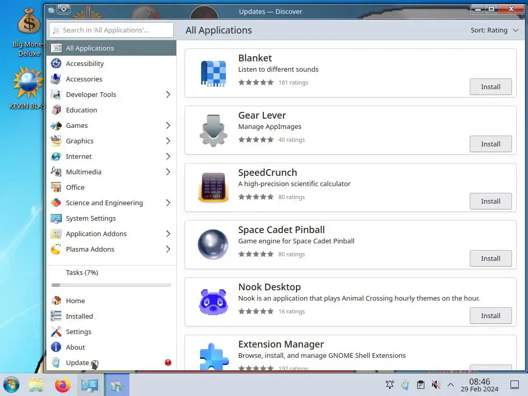This screenshot has height=396, width=528.
Task: Open the Extension Manager title
Action: coord(281,344)
